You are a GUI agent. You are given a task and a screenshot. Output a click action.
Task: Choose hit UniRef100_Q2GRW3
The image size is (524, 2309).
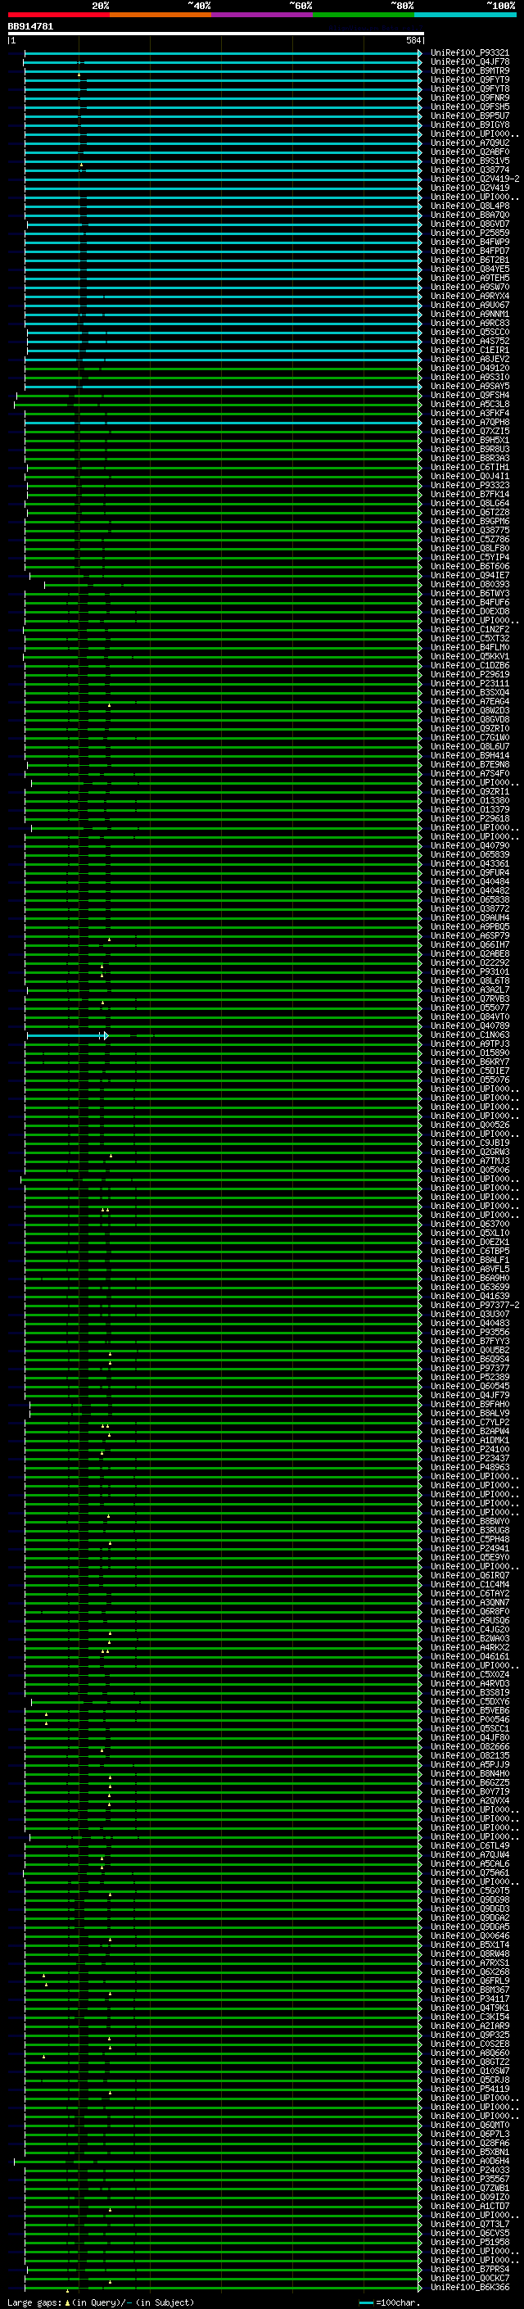469,1152
